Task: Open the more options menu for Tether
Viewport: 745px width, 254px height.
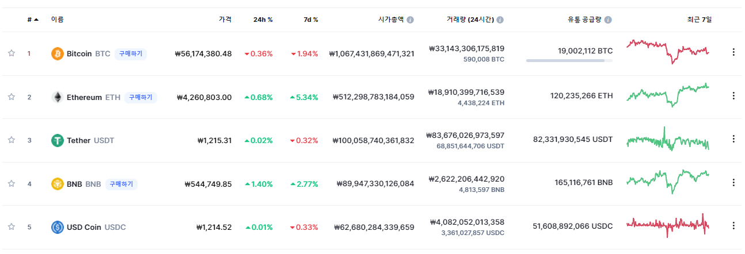Action: pos(733,138)
